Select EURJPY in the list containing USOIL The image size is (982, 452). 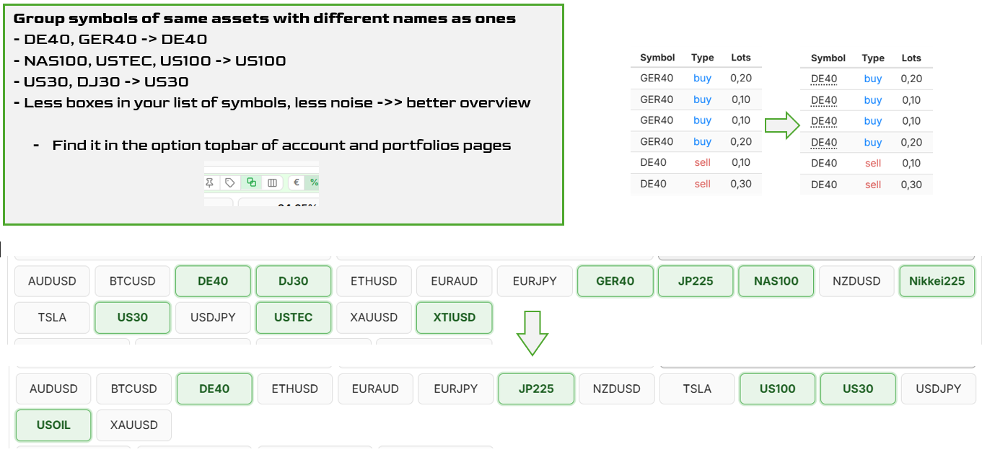coord(456,389)
